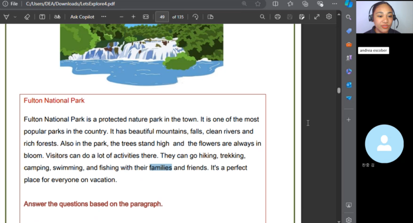Click zoom in plus button
Screen dimensions: 413x223
tap(133, 17)
